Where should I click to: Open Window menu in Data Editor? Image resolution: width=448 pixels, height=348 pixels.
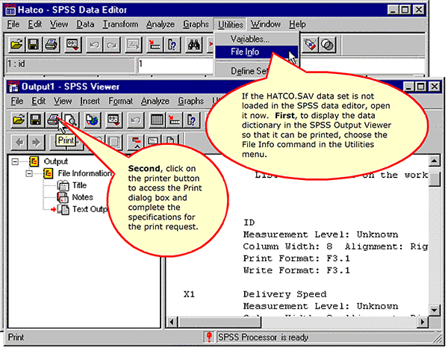265,25
